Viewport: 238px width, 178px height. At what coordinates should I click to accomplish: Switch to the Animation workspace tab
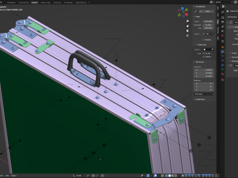coord(11,2)
